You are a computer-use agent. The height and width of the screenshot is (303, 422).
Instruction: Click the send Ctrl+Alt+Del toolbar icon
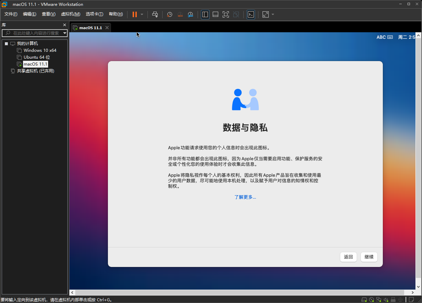pyautogui.click(x=155, y=14)
